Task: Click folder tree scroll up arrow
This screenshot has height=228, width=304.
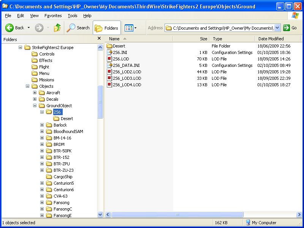Action: pyautogui.click(x=100, y=47)
